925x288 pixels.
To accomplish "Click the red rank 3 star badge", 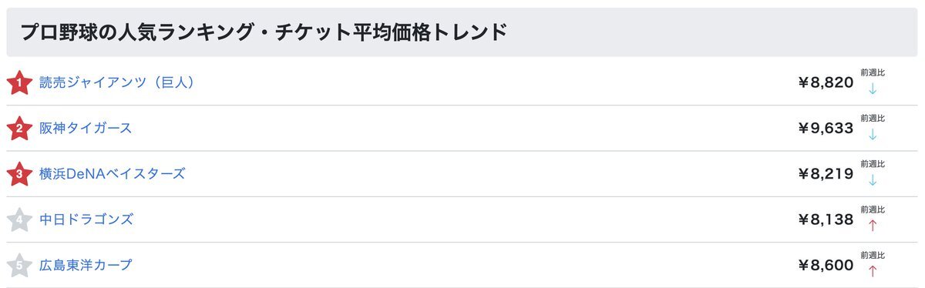I will coord(18,174).
